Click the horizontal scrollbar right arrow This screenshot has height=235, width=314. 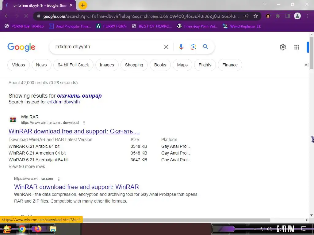coord(307,220)
